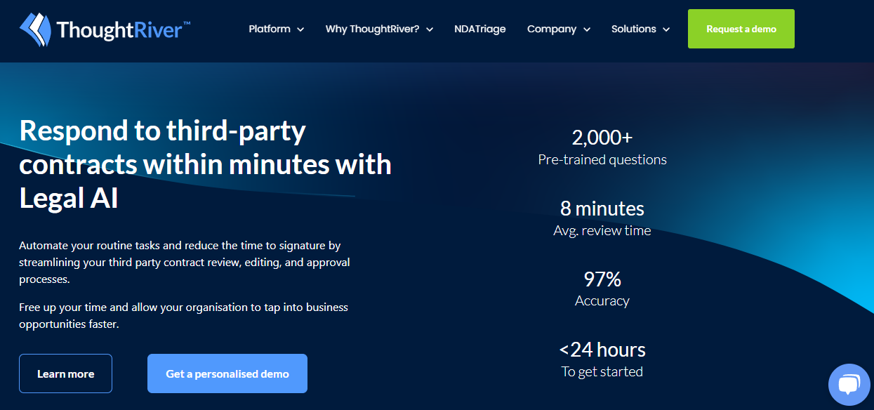874x410 pixels.
Task: Click the 97% statistic
Action: click(x=602, y=279)
